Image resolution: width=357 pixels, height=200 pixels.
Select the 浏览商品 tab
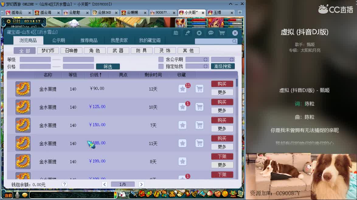[28, 40]
